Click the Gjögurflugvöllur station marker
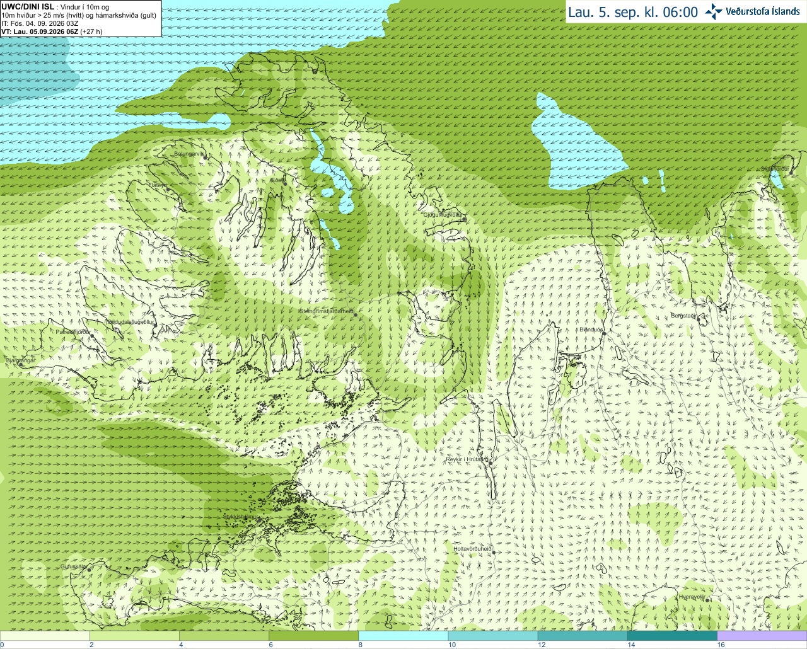The width and height of the screenshot is (807, 649). pos(464,219)
